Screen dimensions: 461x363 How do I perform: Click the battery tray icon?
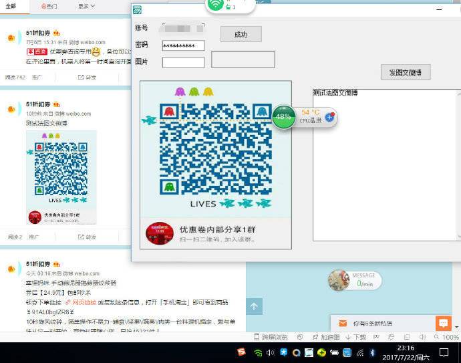tap(334, 352)
